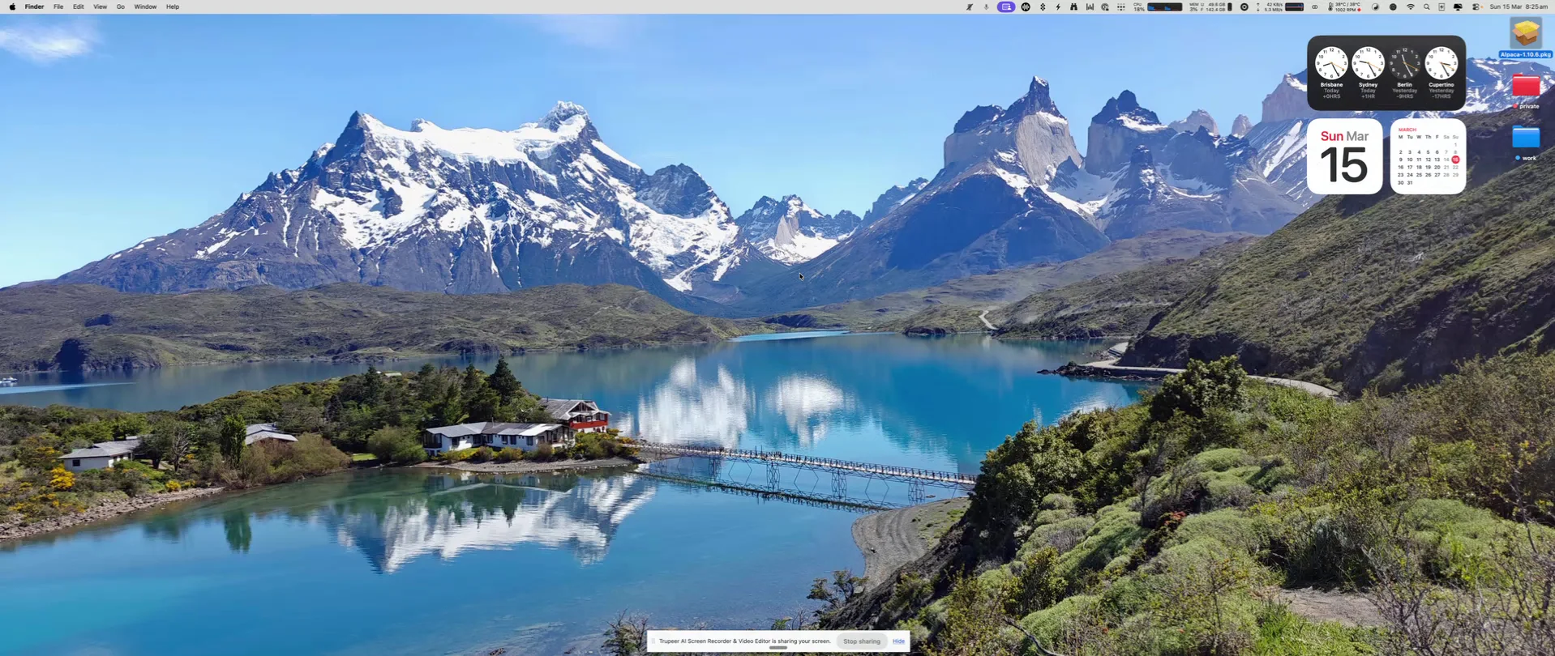
Task: Click the Bluetooth menu bar icon
Action: pyautogui.click(x=1043, y=6)
